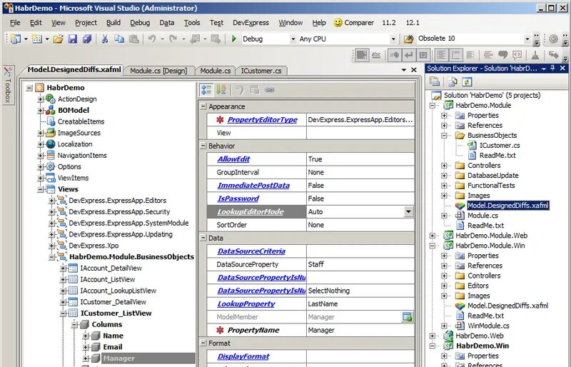Click the Add New Item toolbar icon
The width and height of the screenshot is (571, 367).
coord(37,39)
